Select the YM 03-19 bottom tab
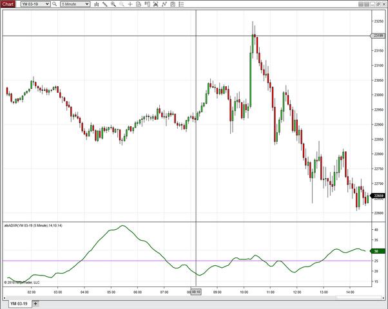This screenshot has width=388, height=309. tap(18, 303)
